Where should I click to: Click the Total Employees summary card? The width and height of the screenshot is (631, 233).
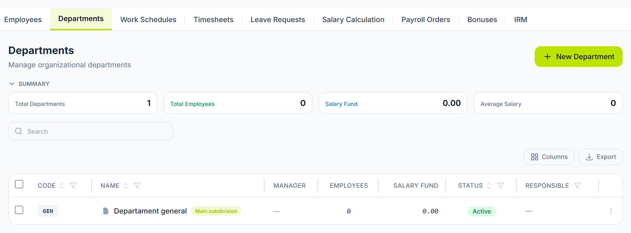[x=238, y=103]
